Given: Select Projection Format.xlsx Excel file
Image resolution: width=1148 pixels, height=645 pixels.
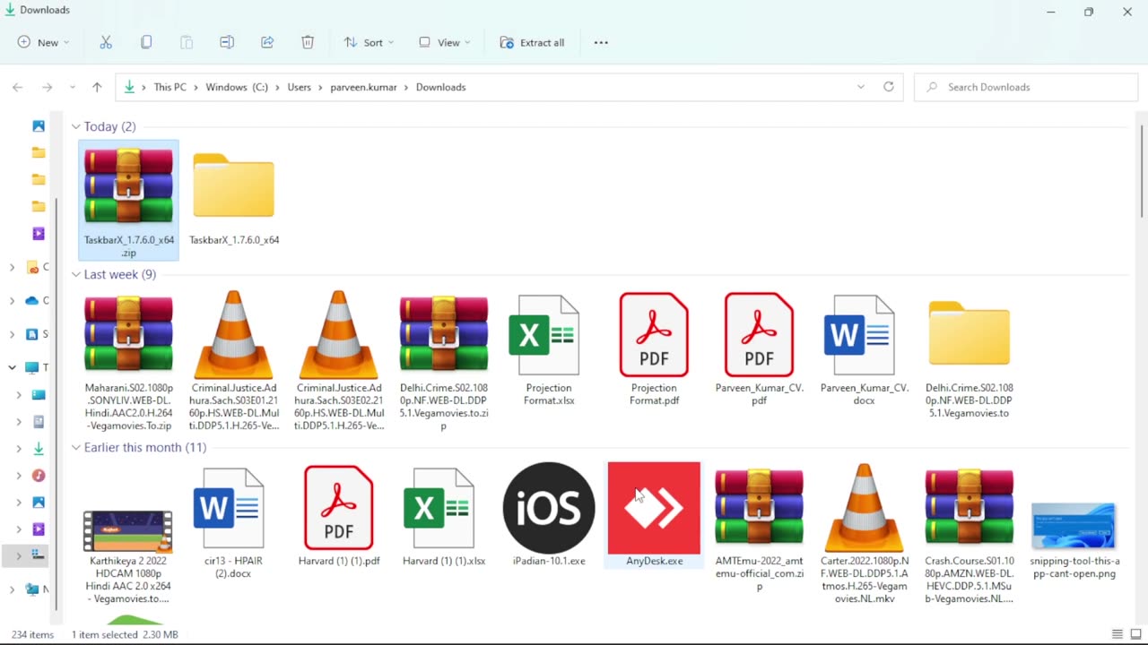Looking at the screenshot, I should pos(549,336).
